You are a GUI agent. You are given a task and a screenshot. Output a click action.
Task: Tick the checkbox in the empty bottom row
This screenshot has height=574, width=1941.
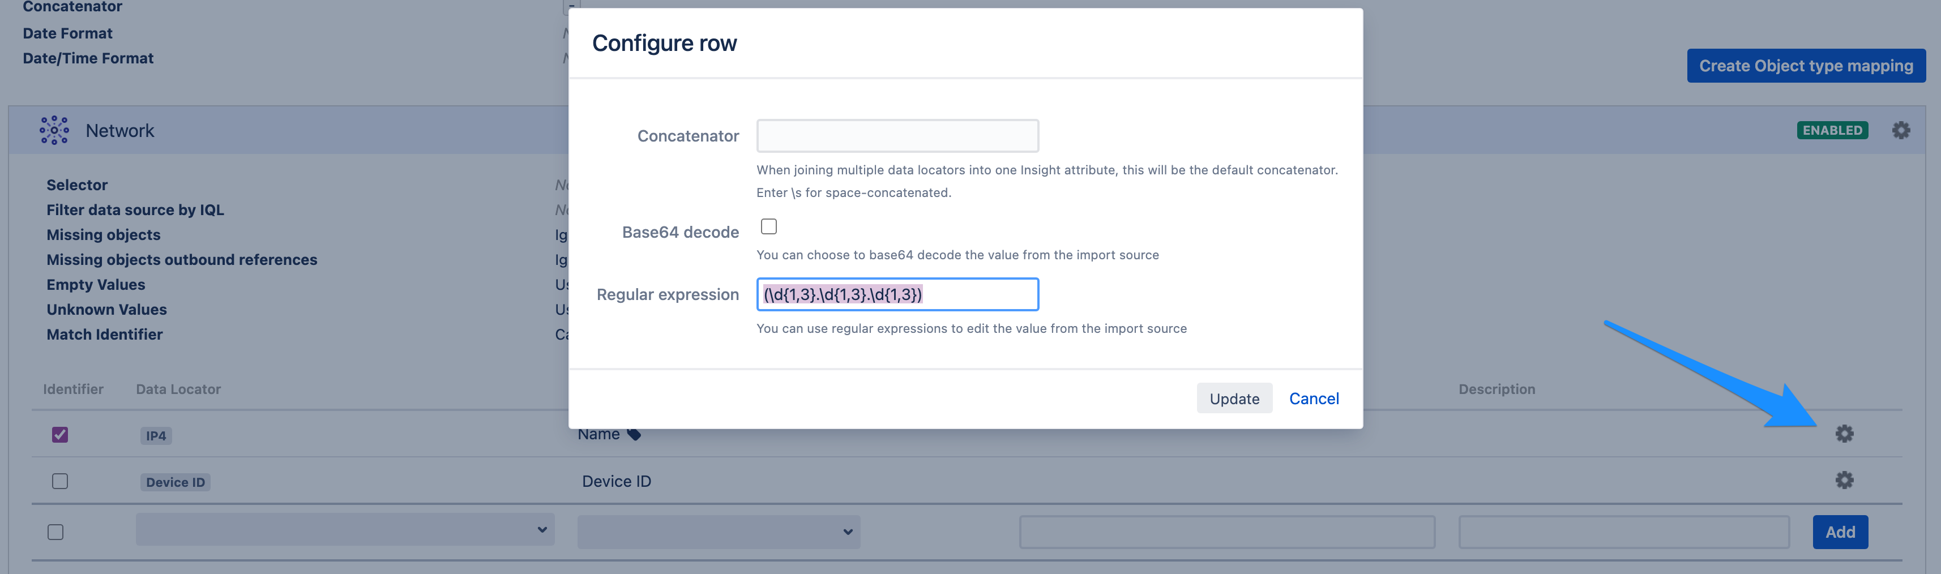[x=55, y=532]
